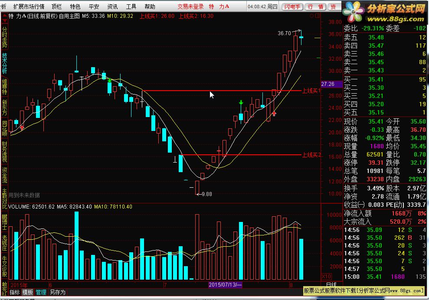Select the 鹏博士 sidebar tab
The width and height of the screenshot is (429, 300).
(4, 222)
